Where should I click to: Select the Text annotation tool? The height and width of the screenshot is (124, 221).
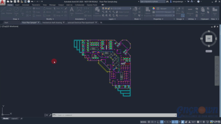pyautogui.click(x=72, y=11)
